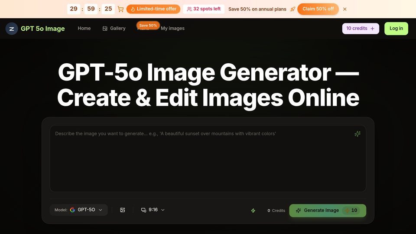
Task: Click the 10 credit cost badge
Action: click(x=351, y=211)
